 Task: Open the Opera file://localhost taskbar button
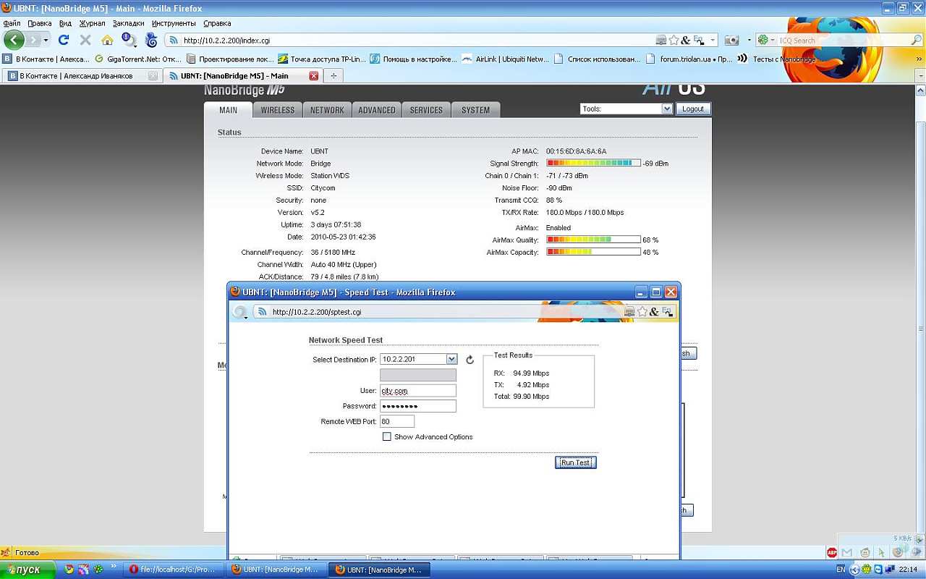tap(173, 570)
